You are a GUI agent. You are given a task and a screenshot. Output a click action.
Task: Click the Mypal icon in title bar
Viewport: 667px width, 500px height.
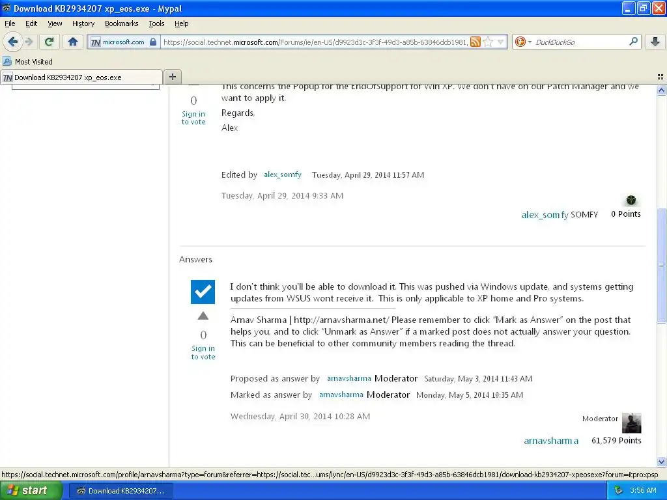7,8
